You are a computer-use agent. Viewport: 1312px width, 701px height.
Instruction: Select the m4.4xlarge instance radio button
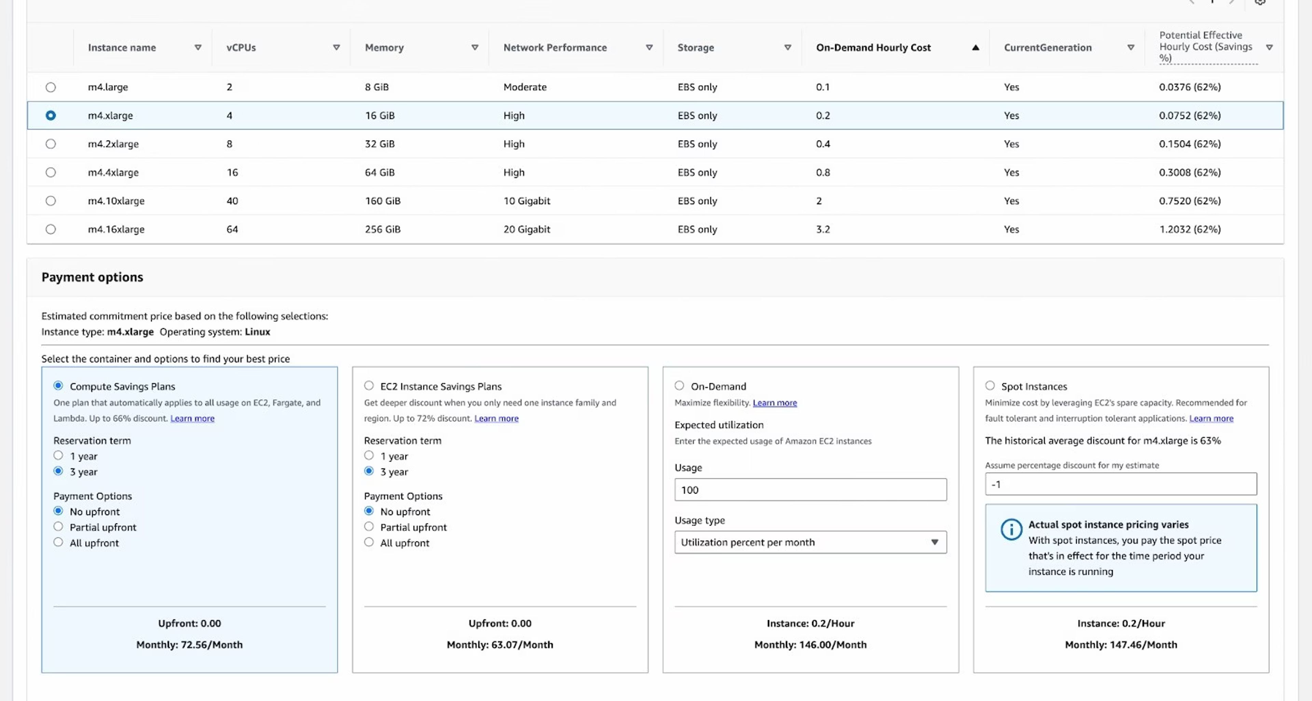51,173
